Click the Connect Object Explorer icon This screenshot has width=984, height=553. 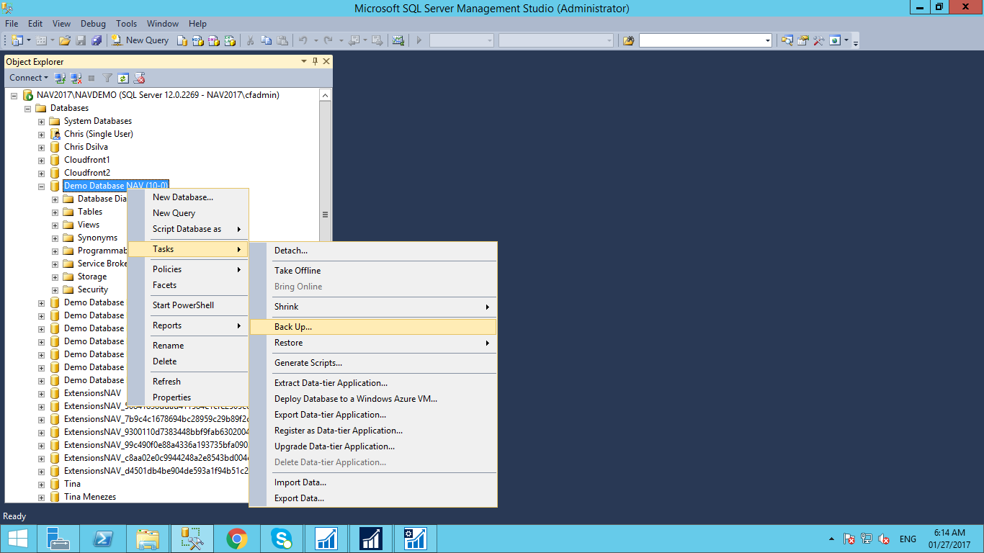[x=60, y=78]
